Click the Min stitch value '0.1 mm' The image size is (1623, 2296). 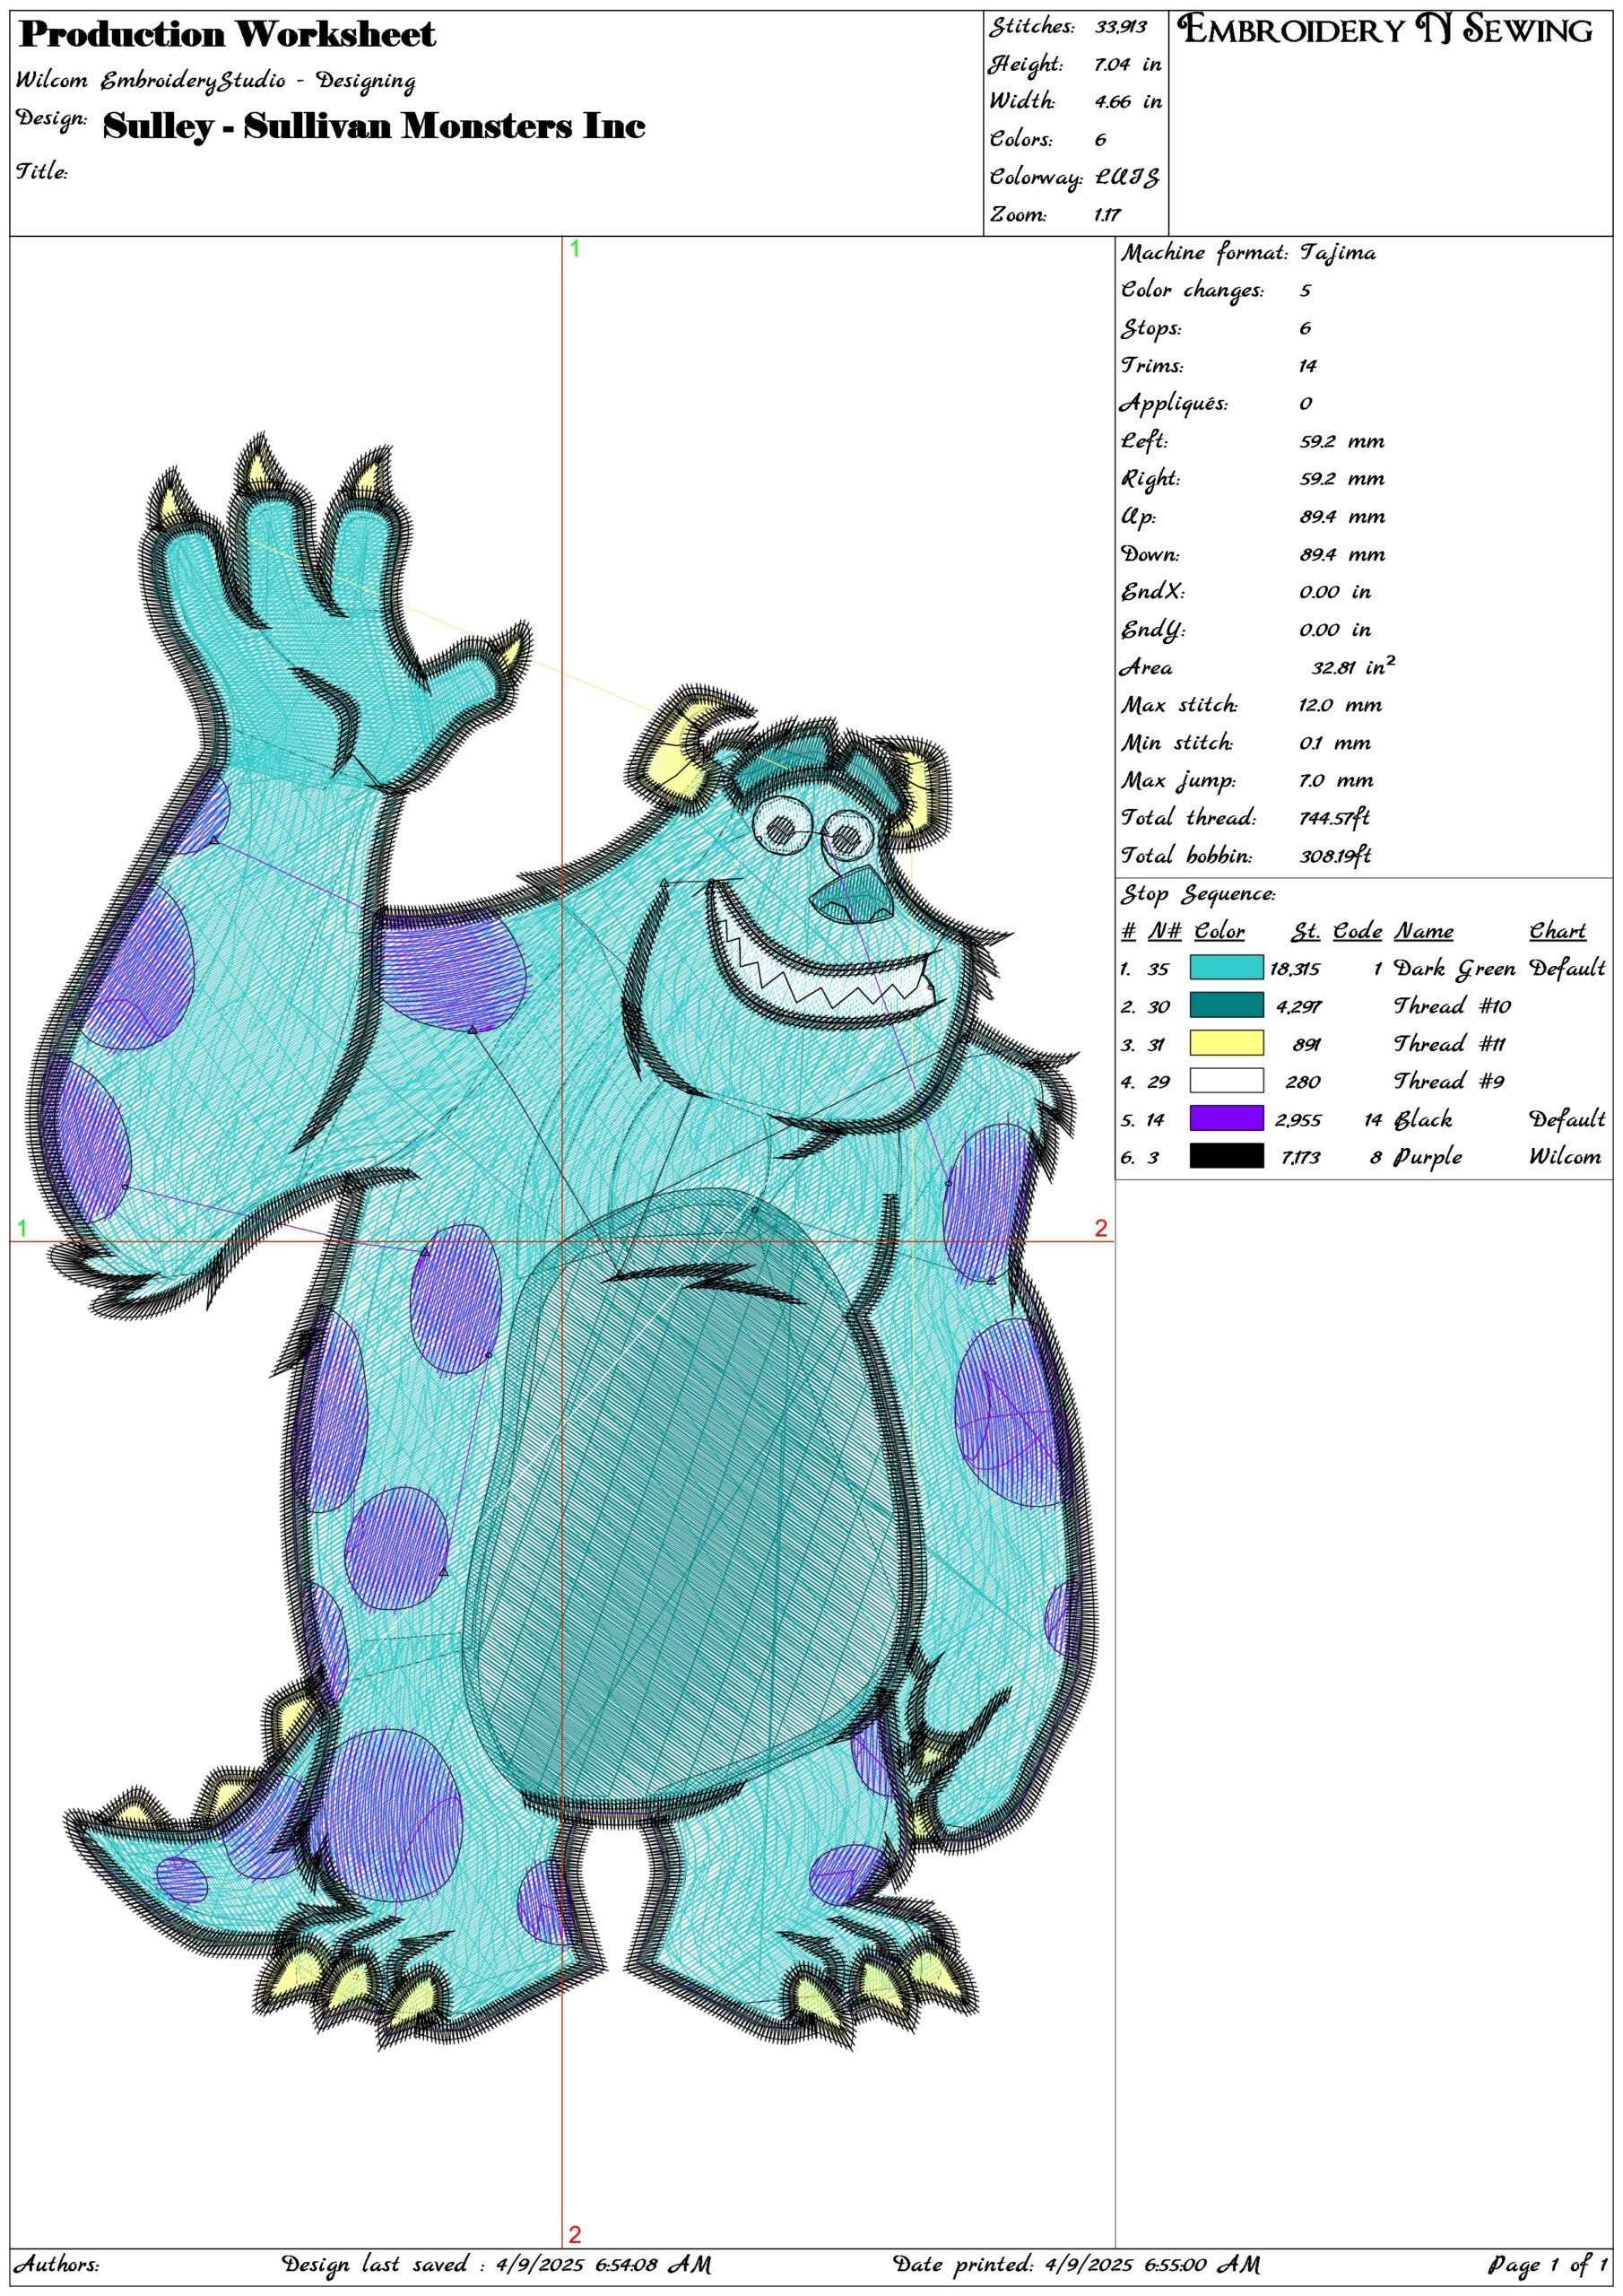pyautogui.click(x=1337, y=743)
